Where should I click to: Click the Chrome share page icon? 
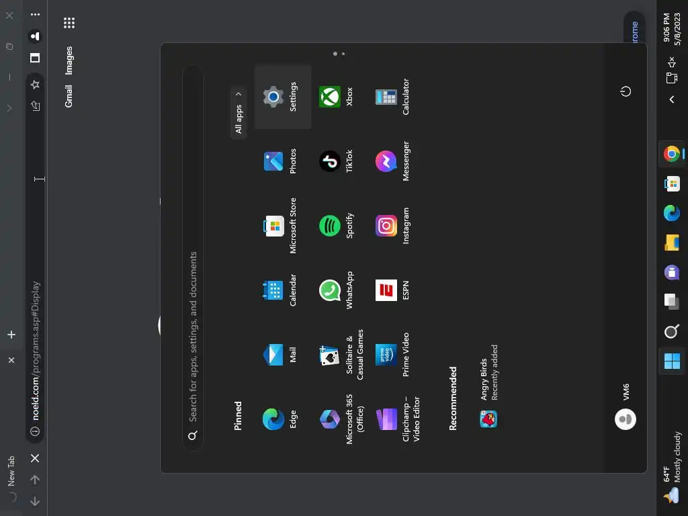coord(35,105)
